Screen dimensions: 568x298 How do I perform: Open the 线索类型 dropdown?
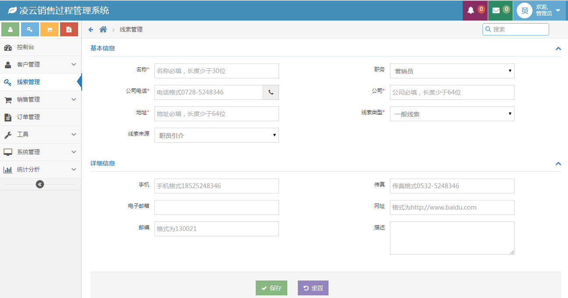(x=452, y=114)
